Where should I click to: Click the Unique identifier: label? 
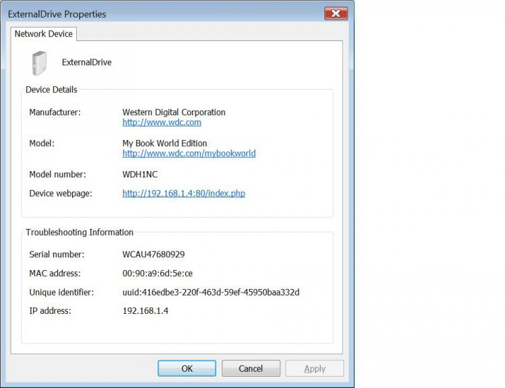[x=61, y=292]
